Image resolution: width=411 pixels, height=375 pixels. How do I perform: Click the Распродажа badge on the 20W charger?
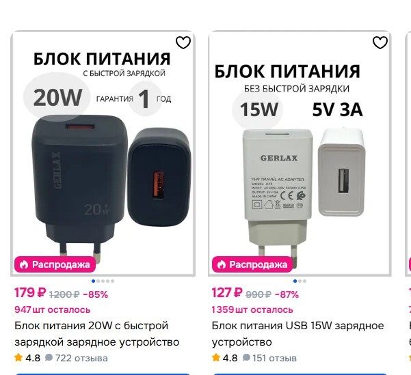[55, 264]
